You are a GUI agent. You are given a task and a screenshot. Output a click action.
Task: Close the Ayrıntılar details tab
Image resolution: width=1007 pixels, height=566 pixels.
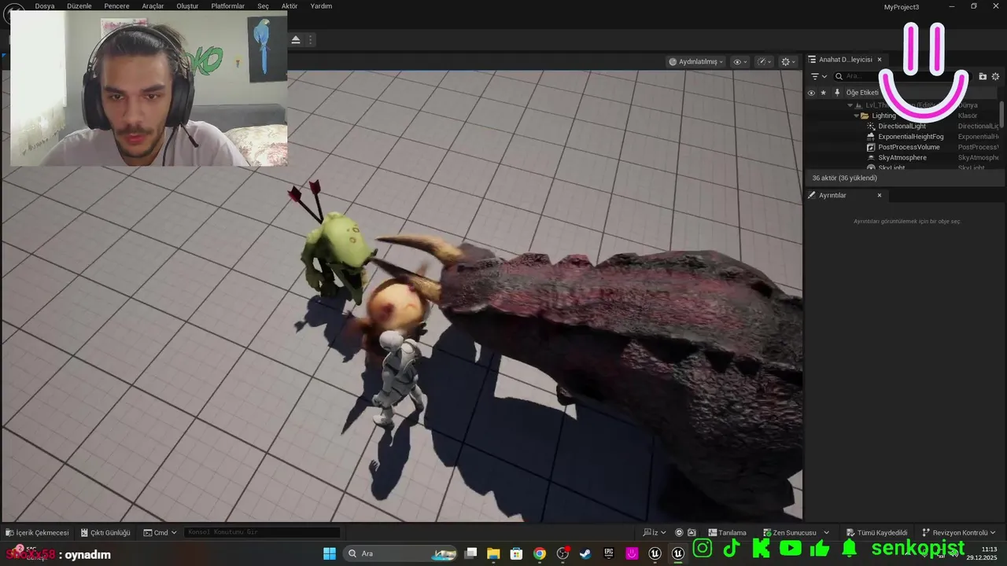880,195
